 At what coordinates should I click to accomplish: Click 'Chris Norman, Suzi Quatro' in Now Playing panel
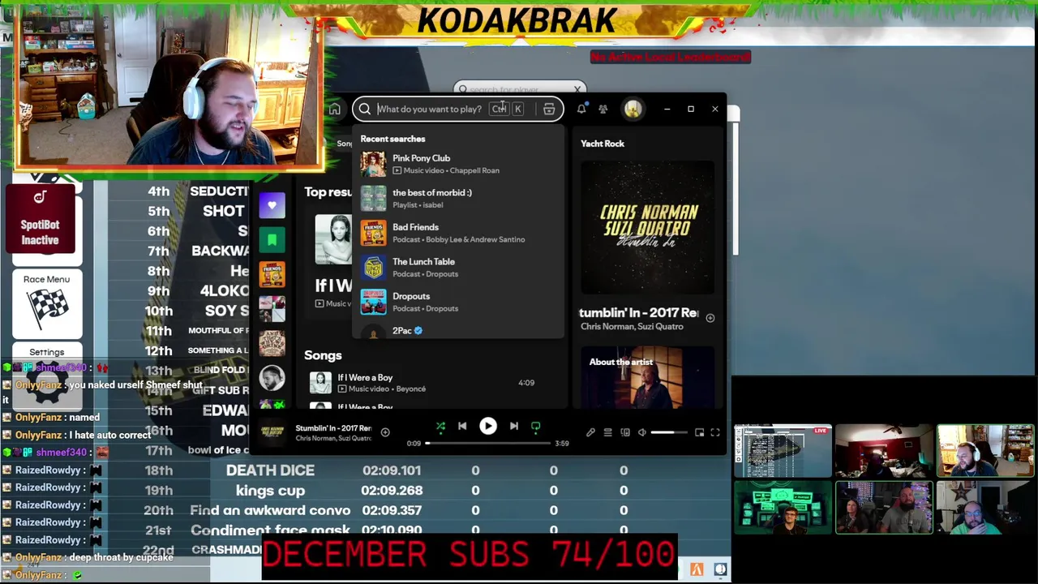tap(632, 327)
